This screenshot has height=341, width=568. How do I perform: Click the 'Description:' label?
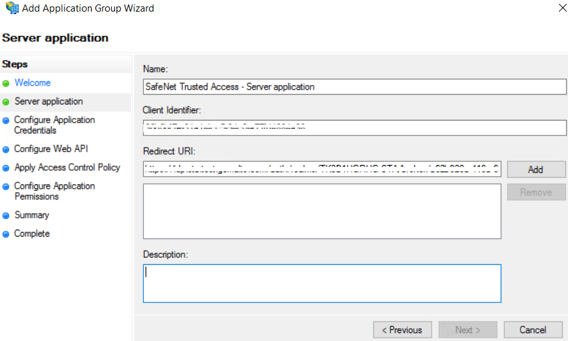pyautogui.click(x=165, y=255)
